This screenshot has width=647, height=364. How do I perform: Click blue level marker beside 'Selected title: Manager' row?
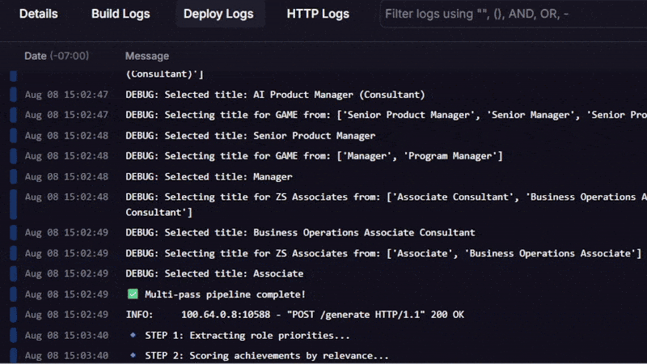point(13,176)
